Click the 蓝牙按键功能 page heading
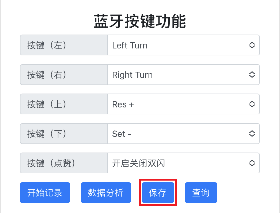Viewport: 280px width, 213px height. (140, 21)
